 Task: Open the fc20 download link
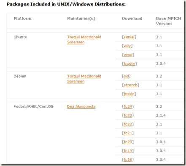click(x=128, y=142)
